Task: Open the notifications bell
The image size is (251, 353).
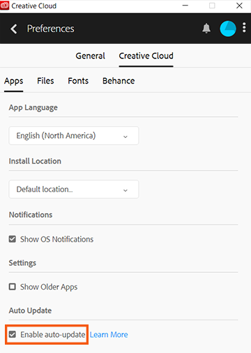Action: click(x=206, y=29)
